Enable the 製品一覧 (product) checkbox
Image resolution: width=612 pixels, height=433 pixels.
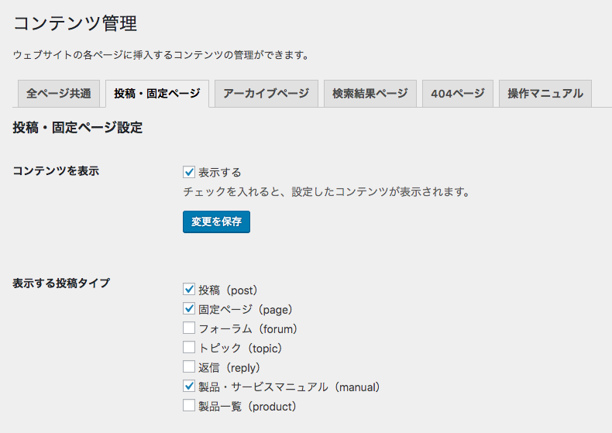coord(189,405)
